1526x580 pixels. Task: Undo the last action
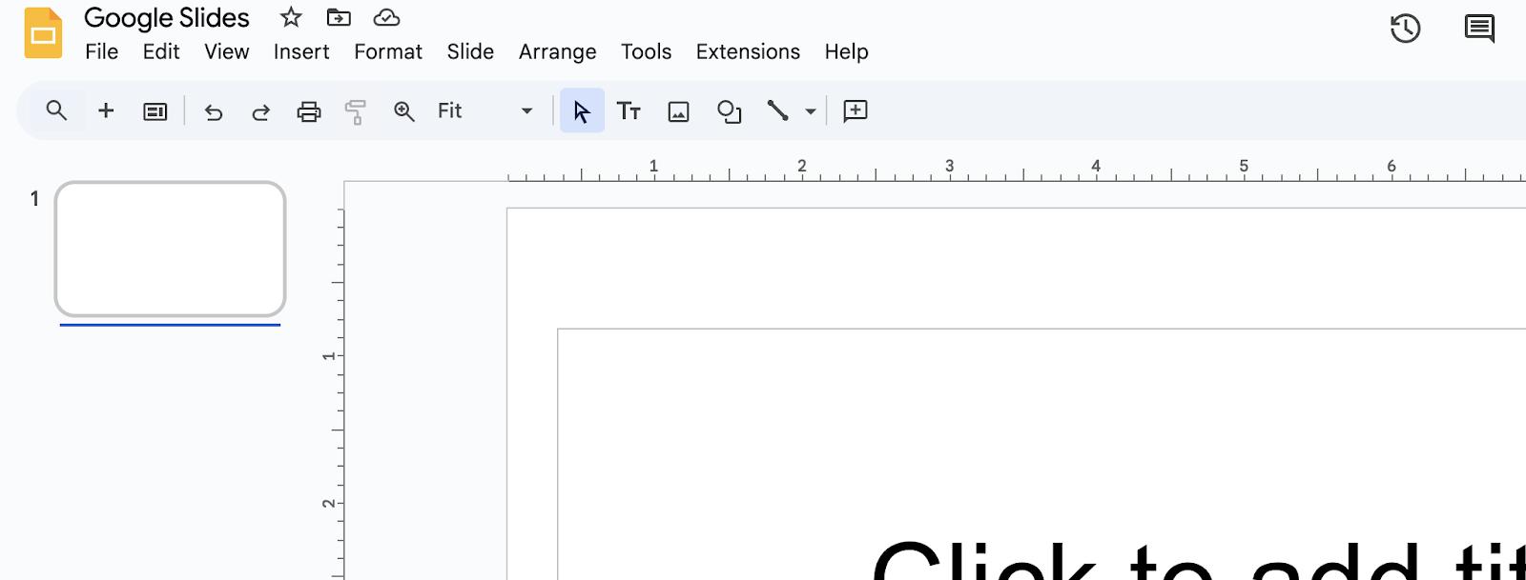click(214, 112)
